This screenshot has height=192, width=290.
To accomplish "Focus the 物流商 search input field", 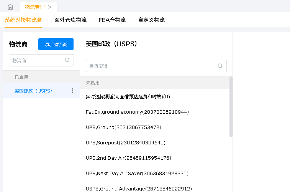I will tap(36, 60).
